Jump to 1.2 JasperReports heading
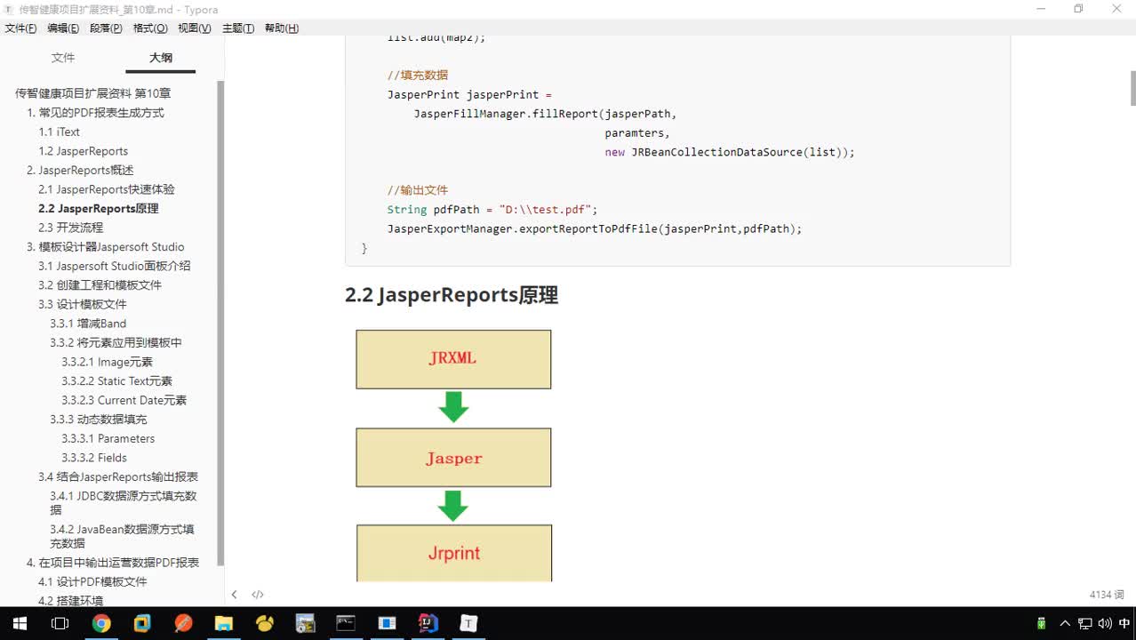The height and width of the screenshot is (640, 1136). 84,151
